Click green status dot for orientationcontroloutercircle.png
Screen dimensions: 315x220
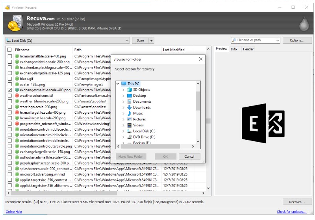tap(17, 146)
